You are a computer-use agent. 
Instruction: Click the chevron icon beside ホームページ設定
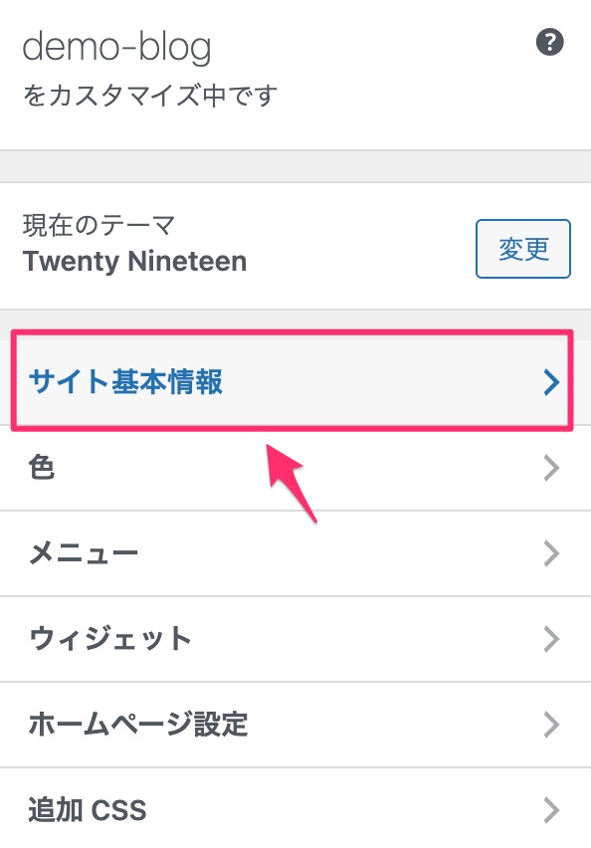tap(551, 725)
